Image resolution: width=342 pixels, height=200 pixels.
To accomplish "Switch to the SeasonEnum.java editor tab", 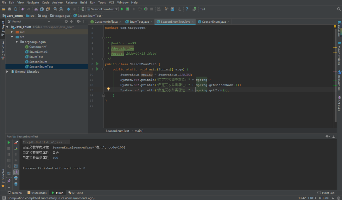I will (213, 22).
